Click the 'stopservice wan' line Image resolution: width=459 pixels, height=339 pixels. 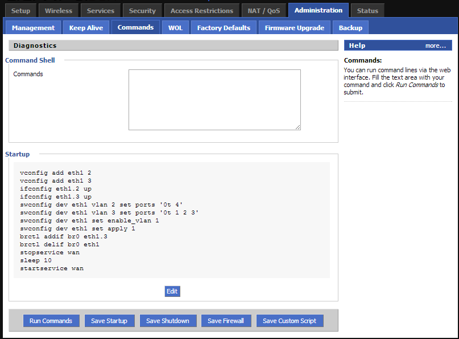[49, 253]
